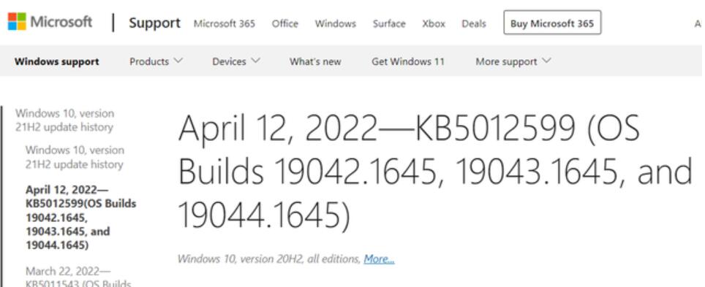Select nested 21H2 update history item
Screen dimensions: 705x287
75,157
